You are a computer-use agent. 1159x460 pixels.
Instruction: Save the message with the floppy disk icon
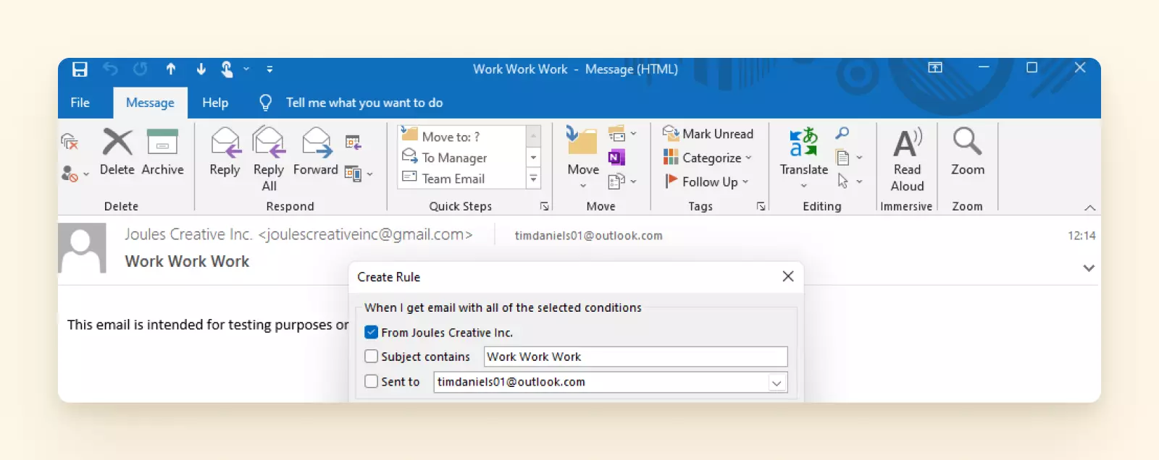tap(80, 69)
